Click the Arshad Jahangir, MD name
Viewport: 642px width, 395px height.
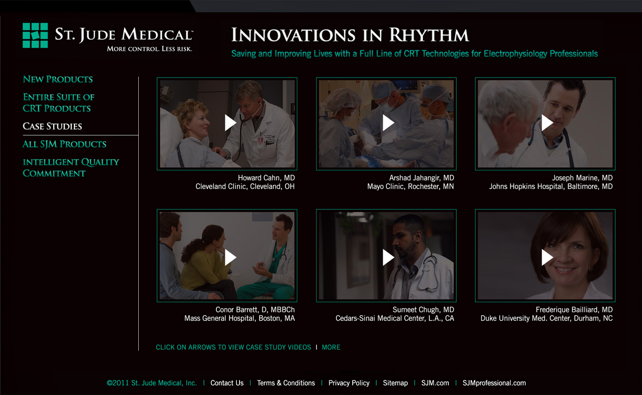click(421, 178)
